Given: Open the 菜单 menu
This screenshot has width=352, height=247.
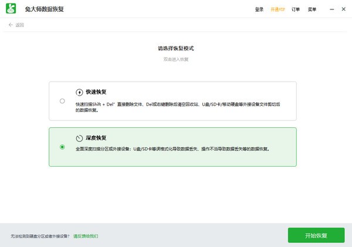Looking at the screenshot, I should (x=312, y=9).
